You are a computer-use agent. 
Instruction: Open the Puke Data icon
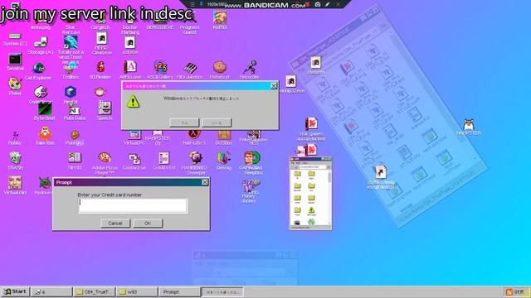[x=74, y=110]
